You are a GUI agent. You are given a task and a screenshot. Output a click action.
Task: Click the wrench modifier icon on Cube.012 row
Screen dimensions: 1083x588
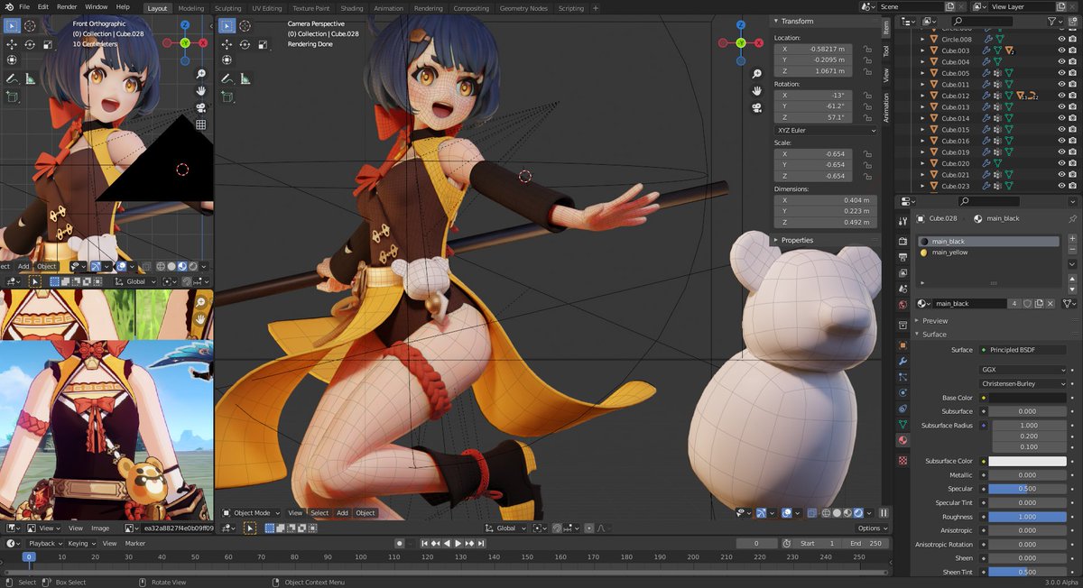(988, 96)
